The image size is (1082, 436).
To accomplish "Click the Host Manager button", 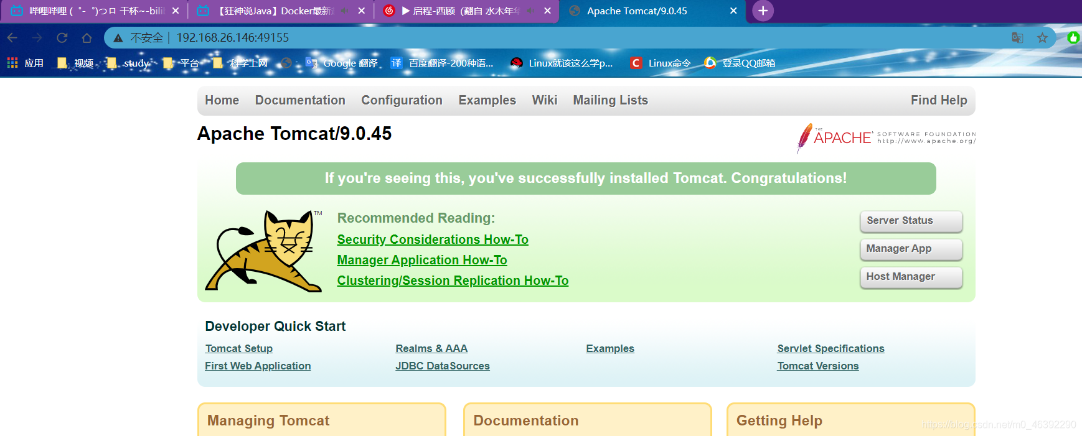I will pos(911,277).
